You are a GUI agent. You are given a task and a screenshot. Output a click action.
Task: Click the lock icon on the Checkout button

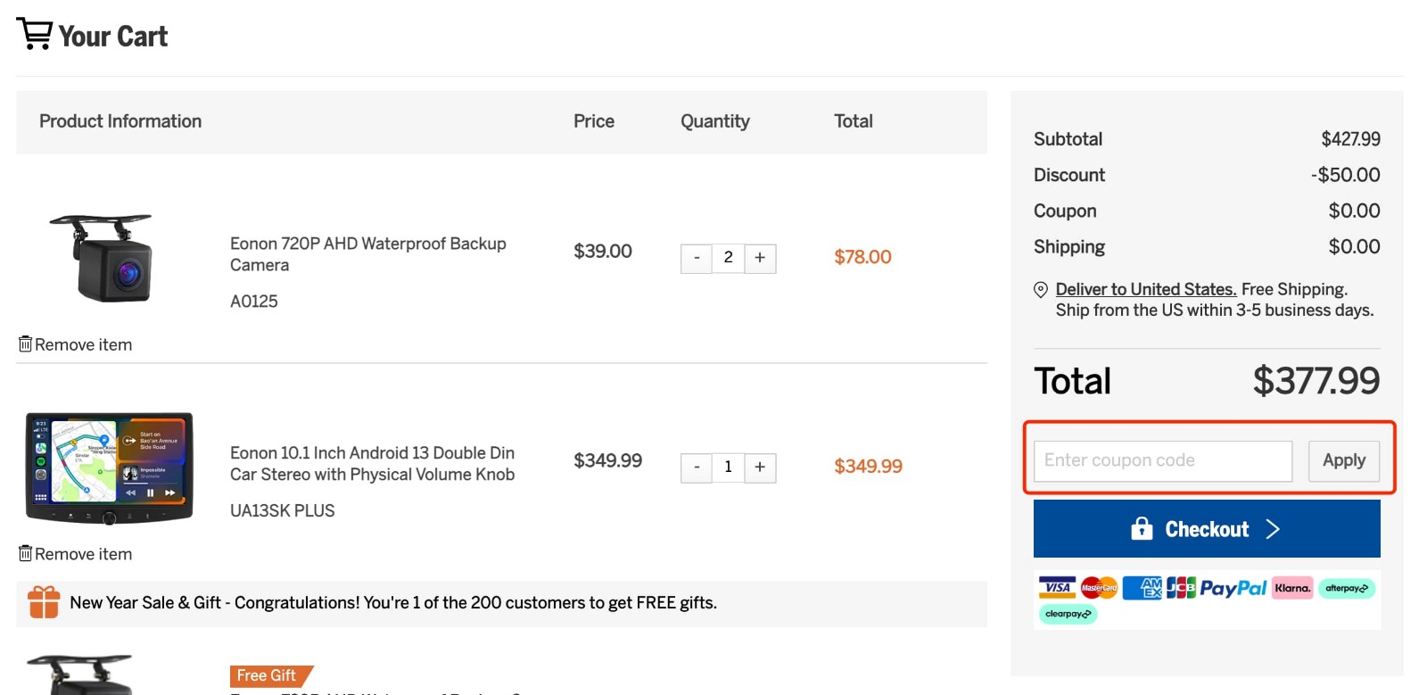(x=1142, y=528)
